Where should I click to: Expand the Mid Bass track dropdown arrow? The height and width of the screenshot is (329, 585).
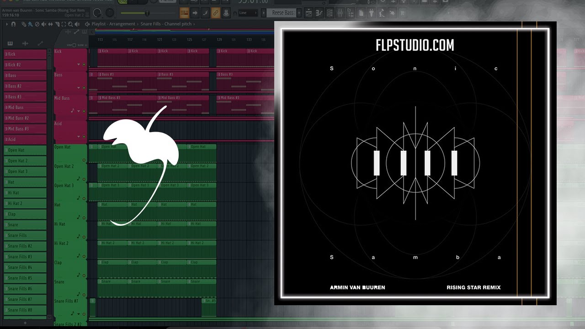(x=79, y=111)
